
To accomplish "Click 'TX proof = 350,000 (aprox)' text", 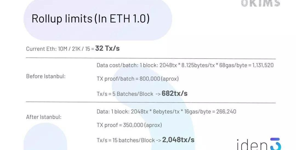I will coord(129,125).
